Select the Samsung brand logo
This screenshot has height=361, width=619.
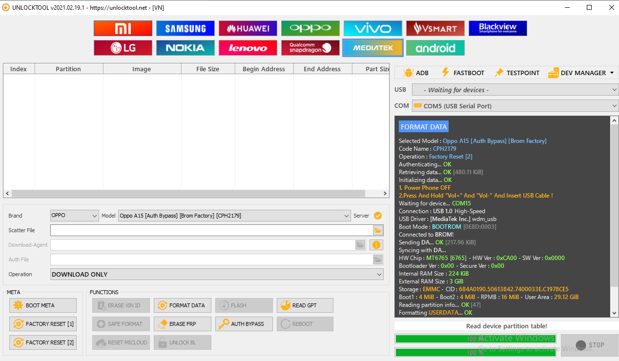[186, 28]
